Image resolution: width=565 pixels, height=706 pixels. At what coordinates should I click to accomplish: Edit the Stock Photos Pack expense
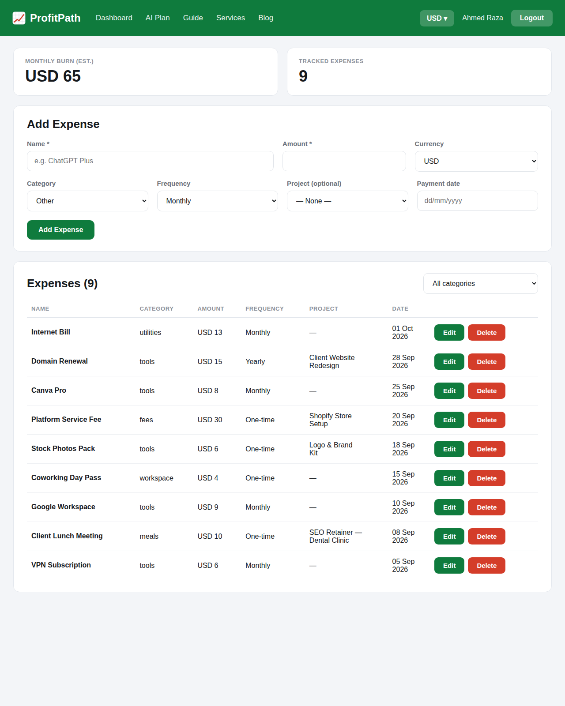tap(449, 449)
